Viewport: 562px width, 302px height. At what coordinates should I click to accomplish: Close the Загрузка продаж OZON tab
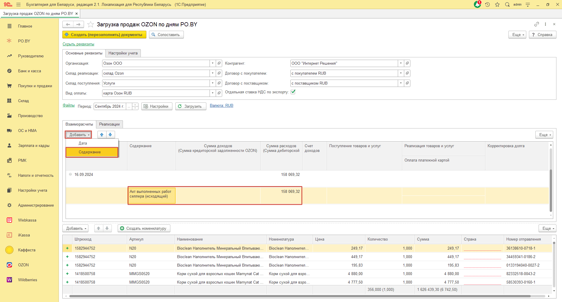click(76, 13)
